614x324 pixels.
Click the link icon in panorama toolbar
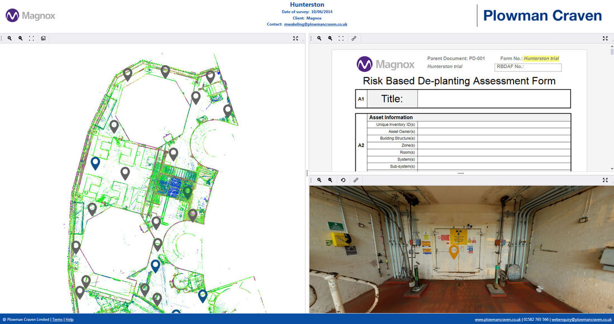(x=356, y=180)
